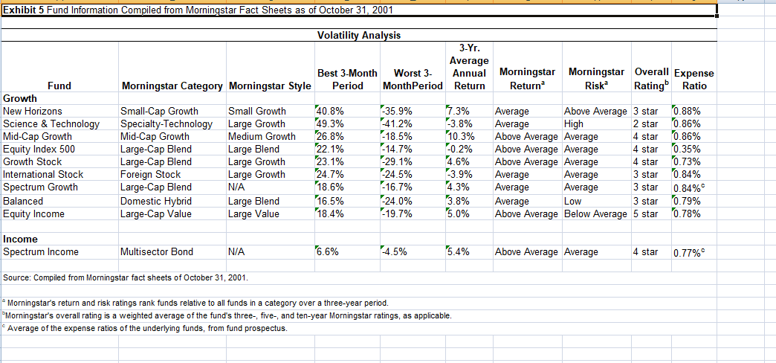Click the return and risk ratings footnote
Image resolution: width=776 pixels, height=363 pixels.
[196, 303]
